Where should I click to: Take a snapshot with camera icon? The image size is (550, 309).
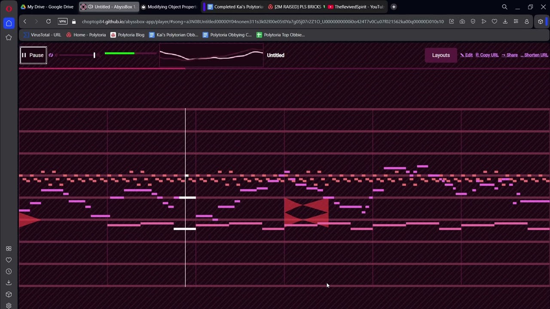pyautogui.click(x=462, y=21)
